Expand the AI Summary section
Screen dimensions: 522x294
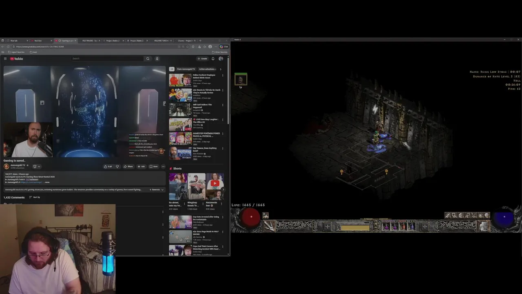coord(157,189)
